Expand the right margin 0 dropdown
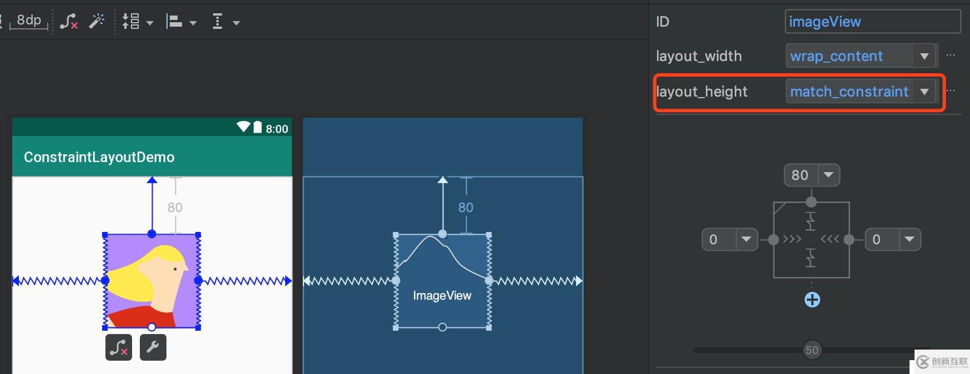Viewport: 970px width, 374px height. [x=909, y=240]
